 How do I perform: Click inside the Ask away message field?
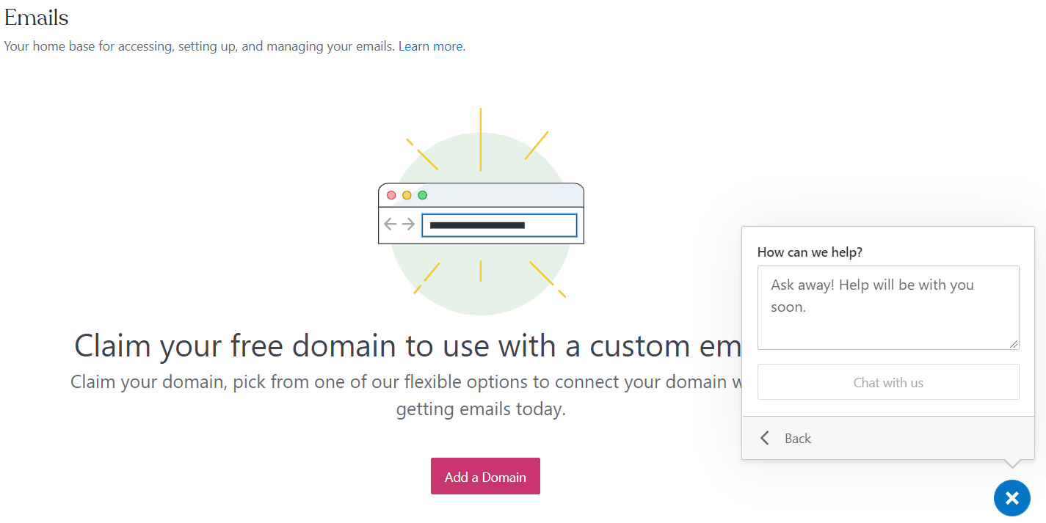(887, 307)
